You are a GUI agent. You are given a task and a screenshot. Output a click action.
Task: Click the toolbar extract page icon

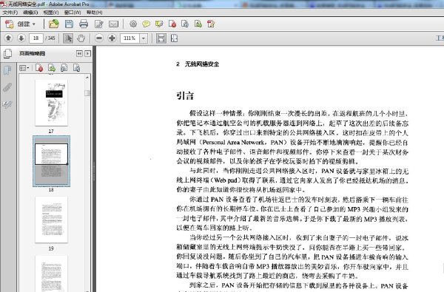tap(198, 24)
